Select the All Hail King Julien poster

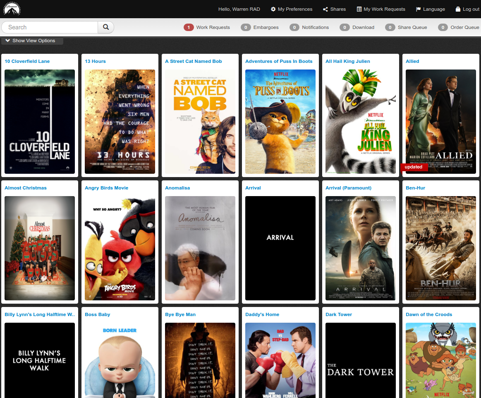tap(361, 122)
